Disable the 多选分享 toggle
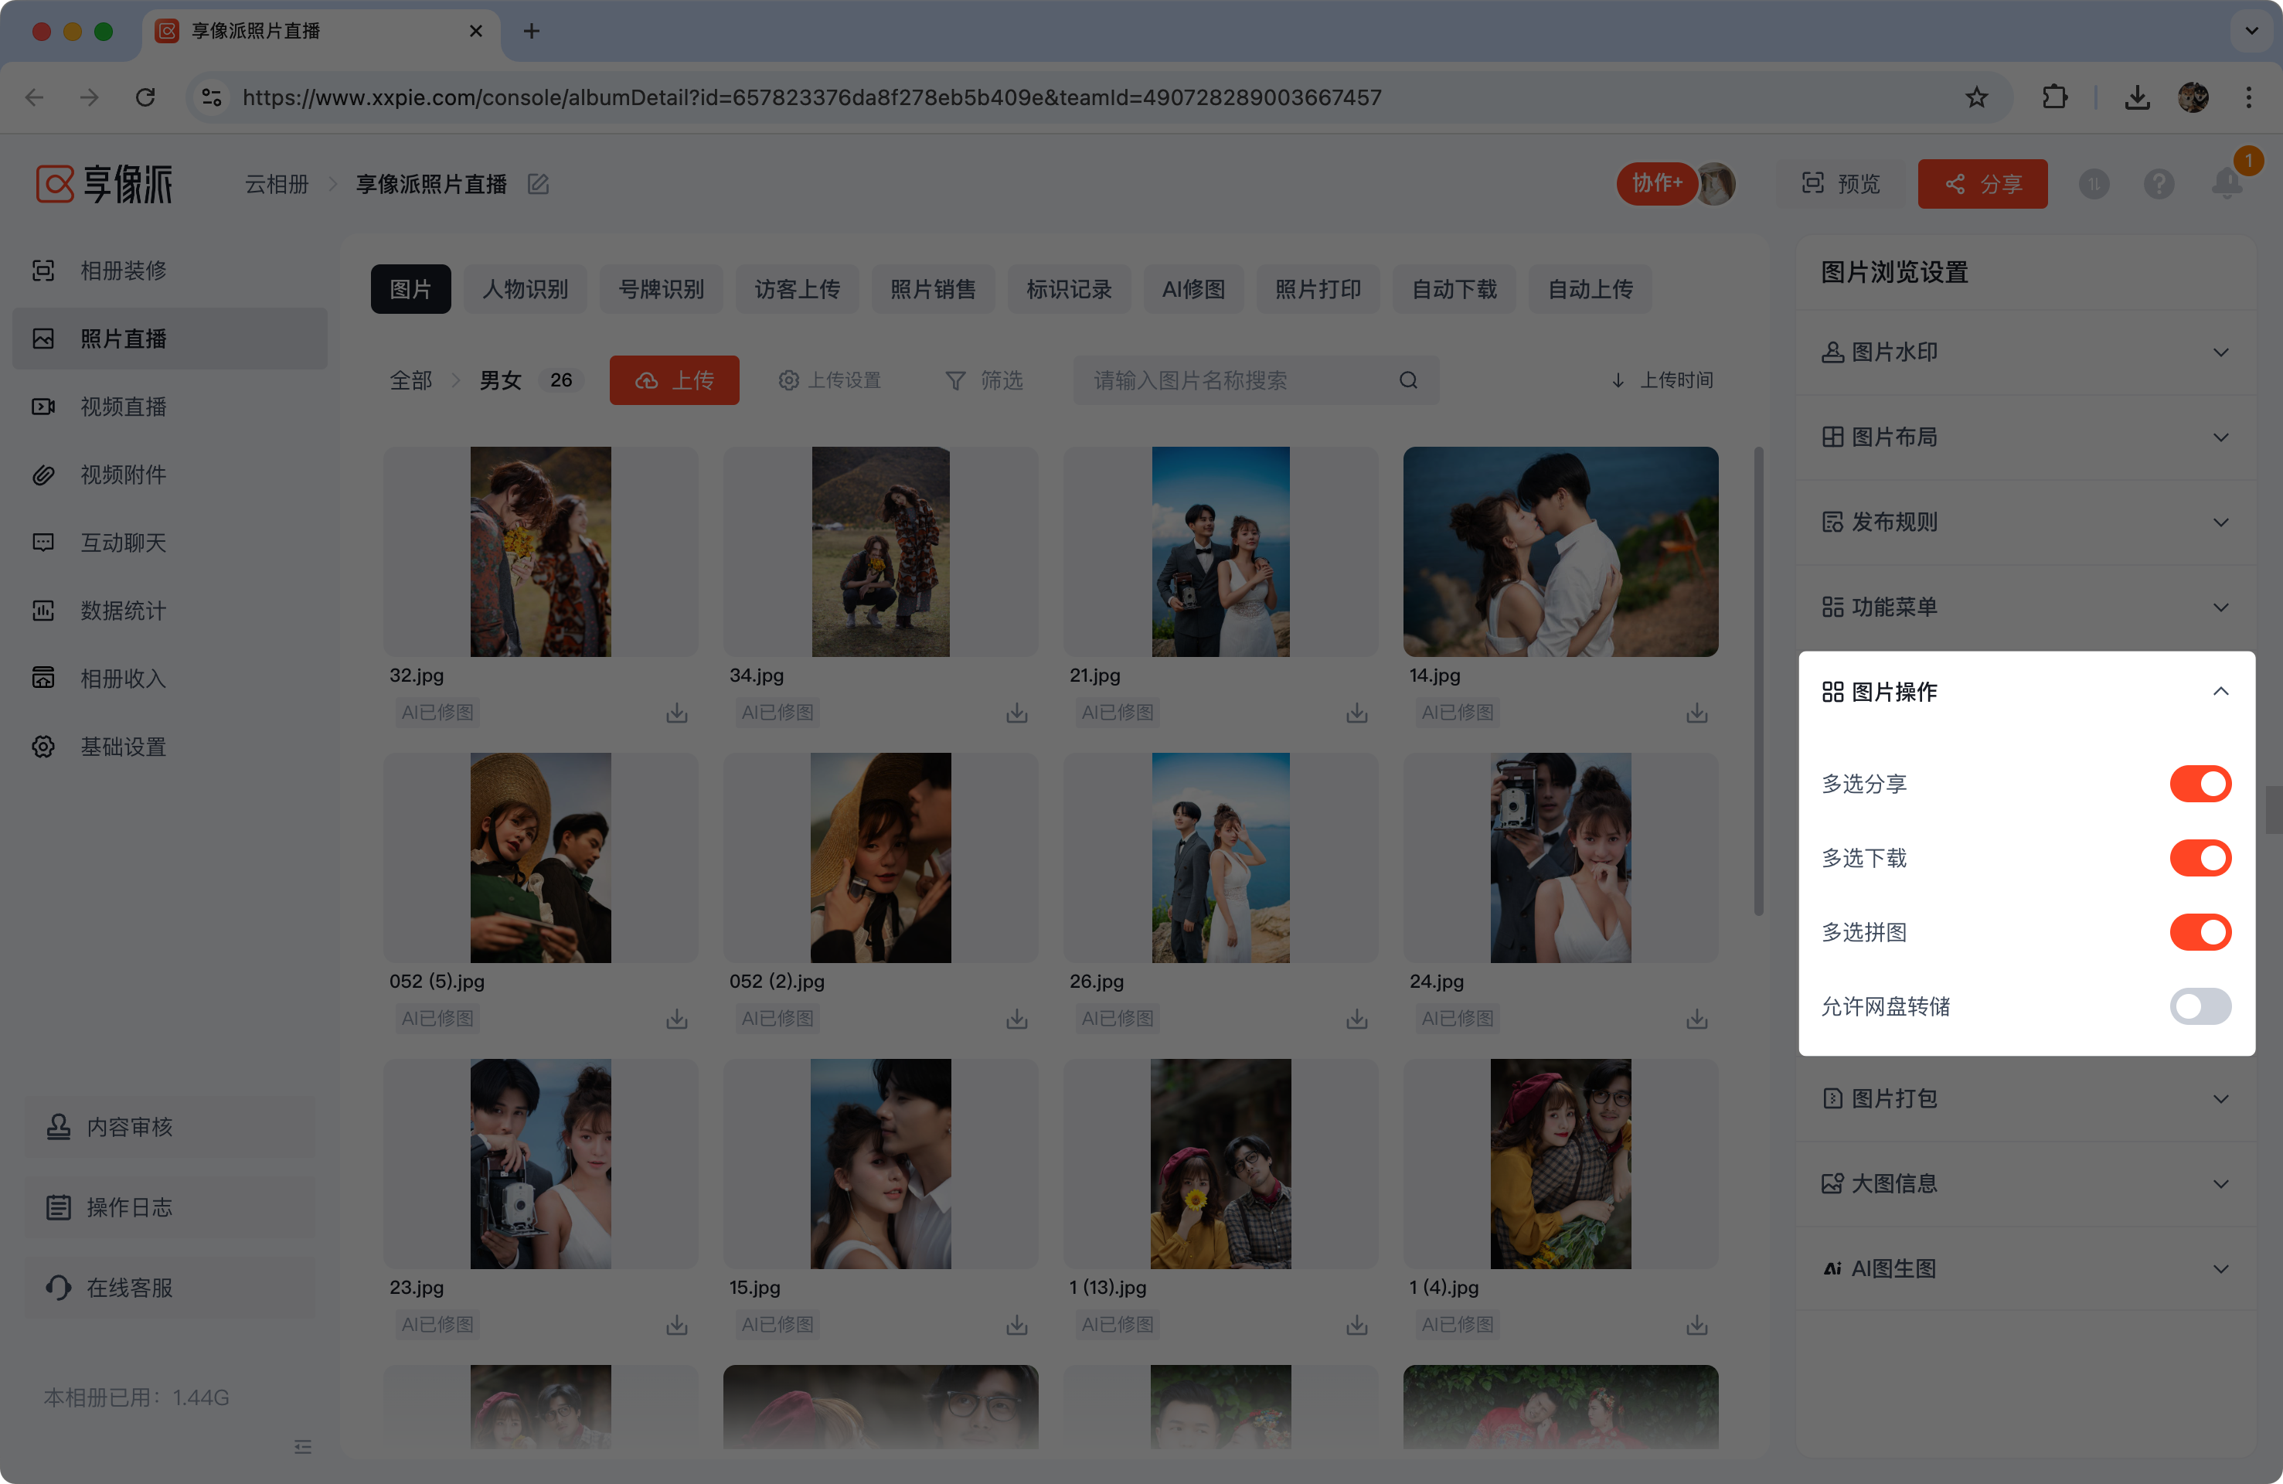2283x1484 pixels. click(2200, 784)
